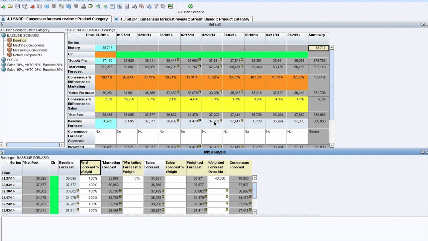This screenshot has width=428, height=241.
Task: Select Rotary Components tree item
Action: tap(27, 55)
